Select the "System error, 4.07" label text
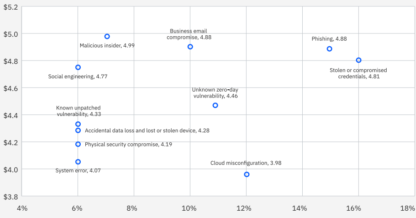 click(x=78, y=170)
